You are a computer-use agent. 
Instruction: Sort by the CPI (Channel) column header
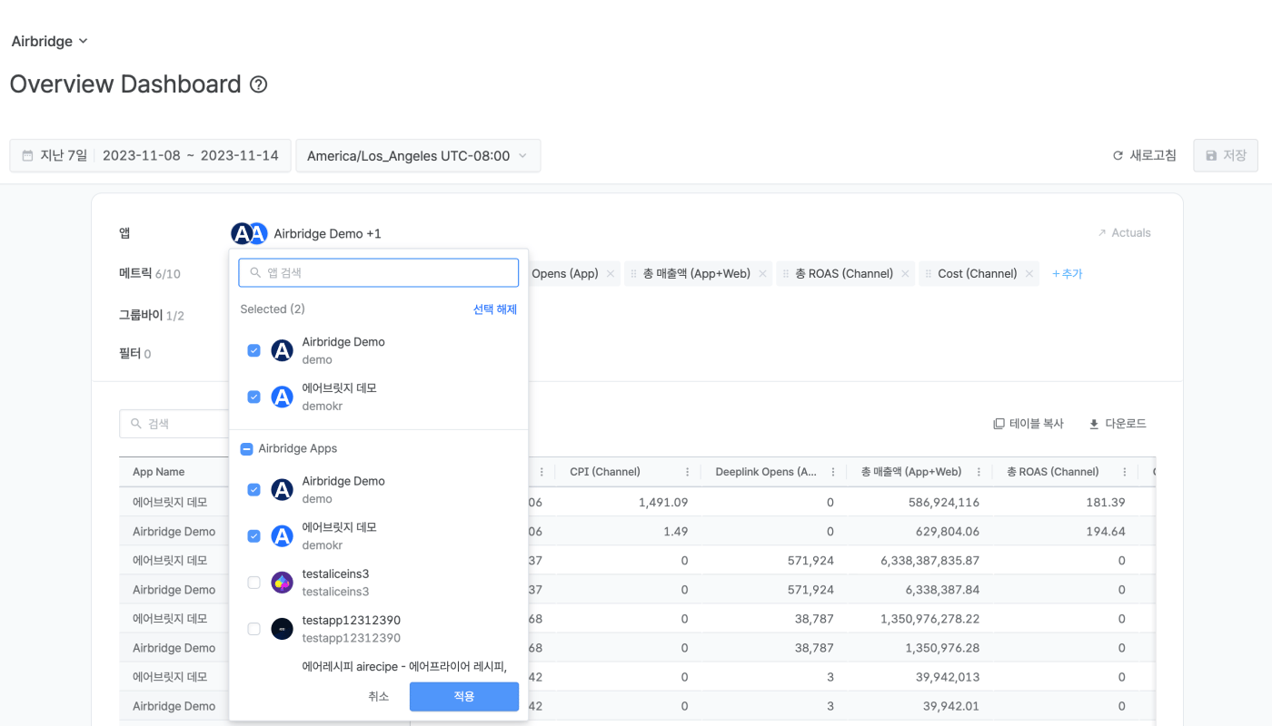605,472
